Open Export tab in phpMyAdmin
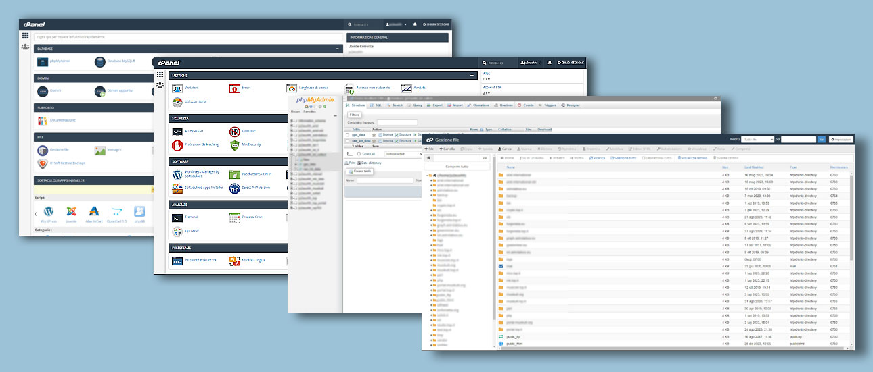 [x=434, y=105]
